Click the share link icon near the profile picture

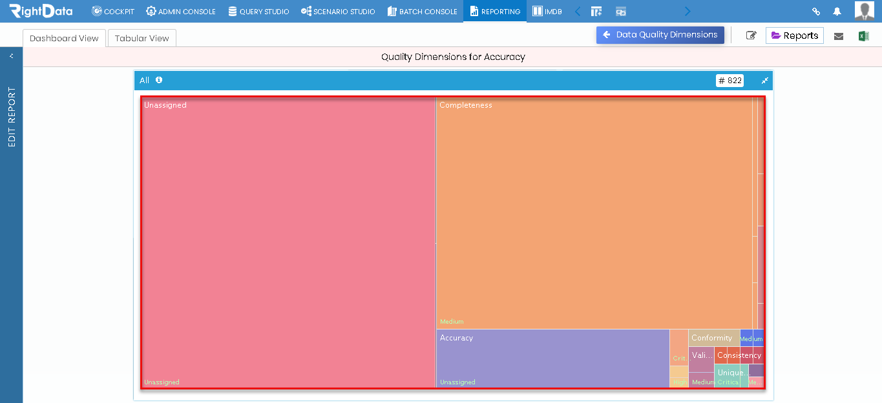[815, 11]
